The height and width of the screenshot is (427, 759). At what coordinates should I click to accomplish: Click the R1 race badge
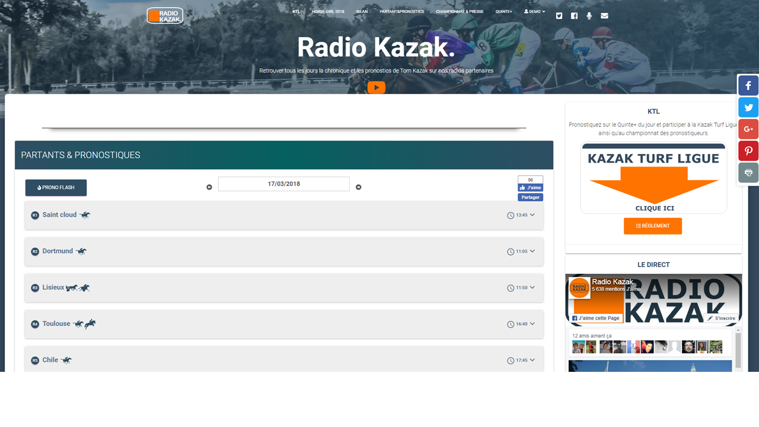point(35,215)
